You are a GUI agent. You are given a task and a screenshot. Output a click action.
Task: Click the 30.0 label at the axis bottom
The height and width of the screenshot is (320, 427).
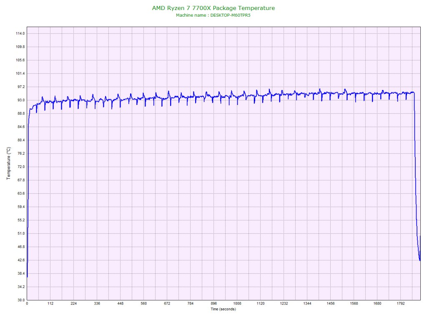pos(20,300)
